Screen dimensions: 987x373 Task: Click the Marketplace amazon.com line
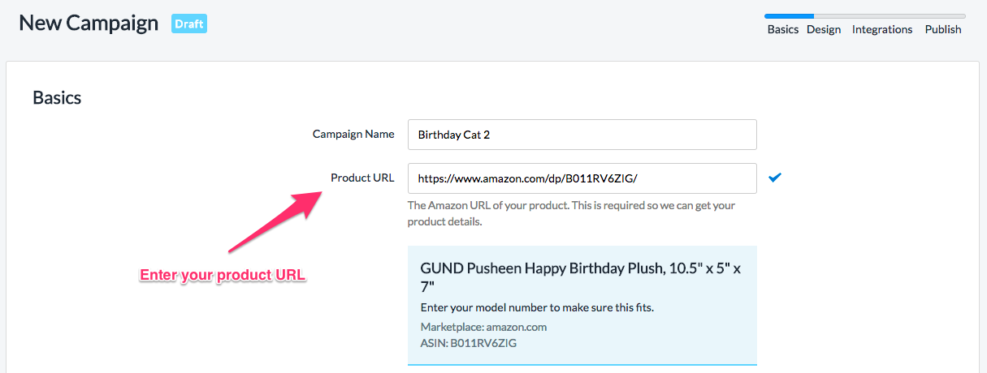pos(483,327)
